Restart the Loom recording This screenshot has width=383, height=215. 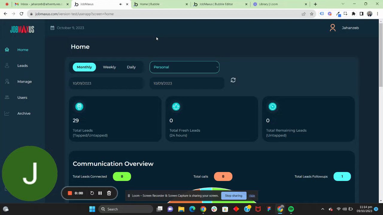pyautogui.click(x=92, y=193)
